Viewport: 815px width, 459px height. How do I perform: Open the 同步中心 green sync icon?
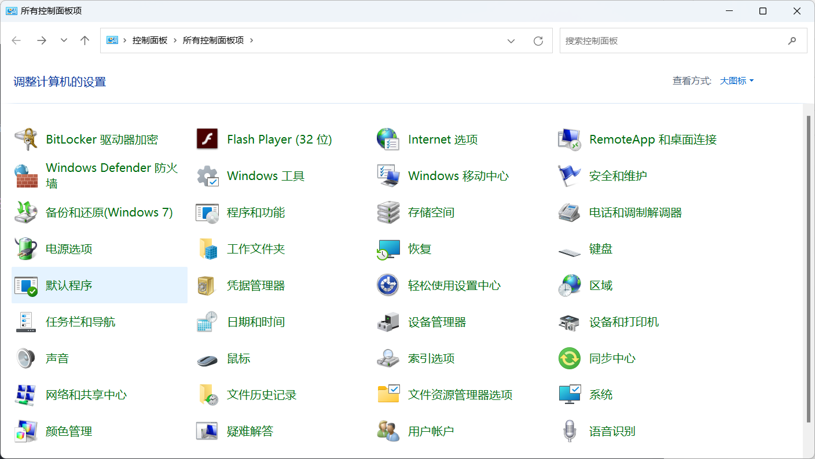coord(569,358)
